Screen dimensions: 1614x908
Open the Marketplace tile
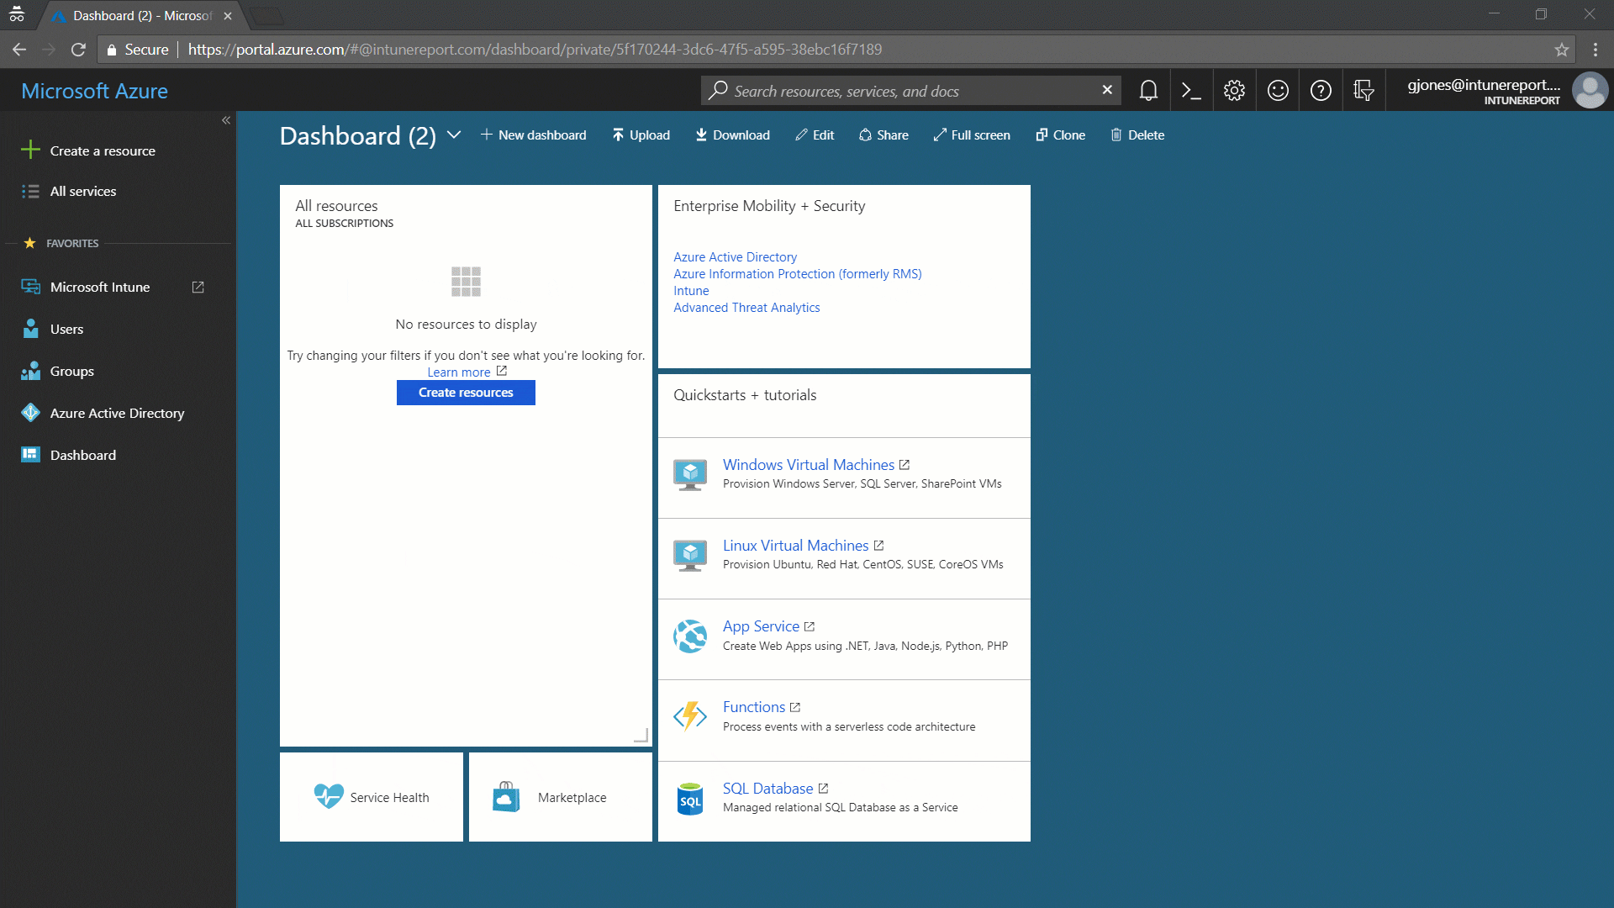[561, 797]
